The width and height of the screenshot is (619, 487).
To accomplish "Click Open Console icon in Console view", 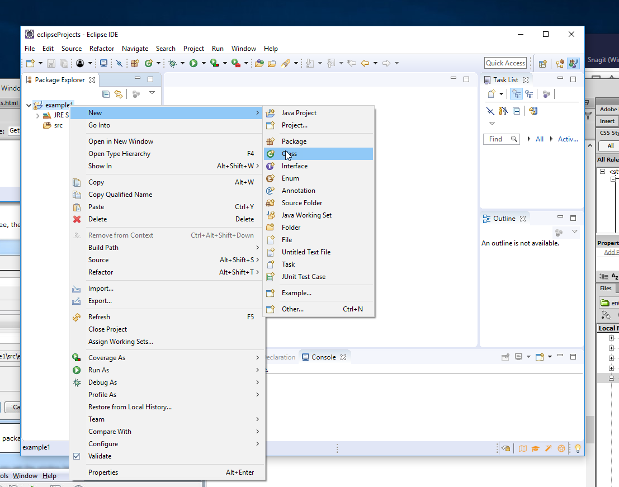I will pos(540,357).
